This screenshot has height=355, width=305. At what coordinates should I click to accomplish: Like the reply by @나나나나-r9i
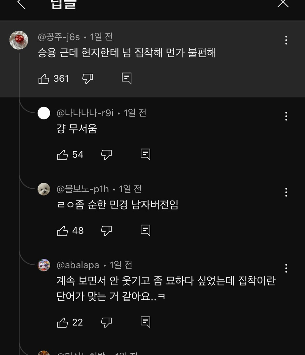(x=62, y=155)
